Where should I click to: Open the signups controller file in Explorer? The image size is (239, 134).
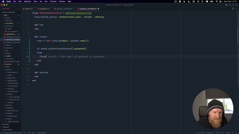click(x=13, y=42)
